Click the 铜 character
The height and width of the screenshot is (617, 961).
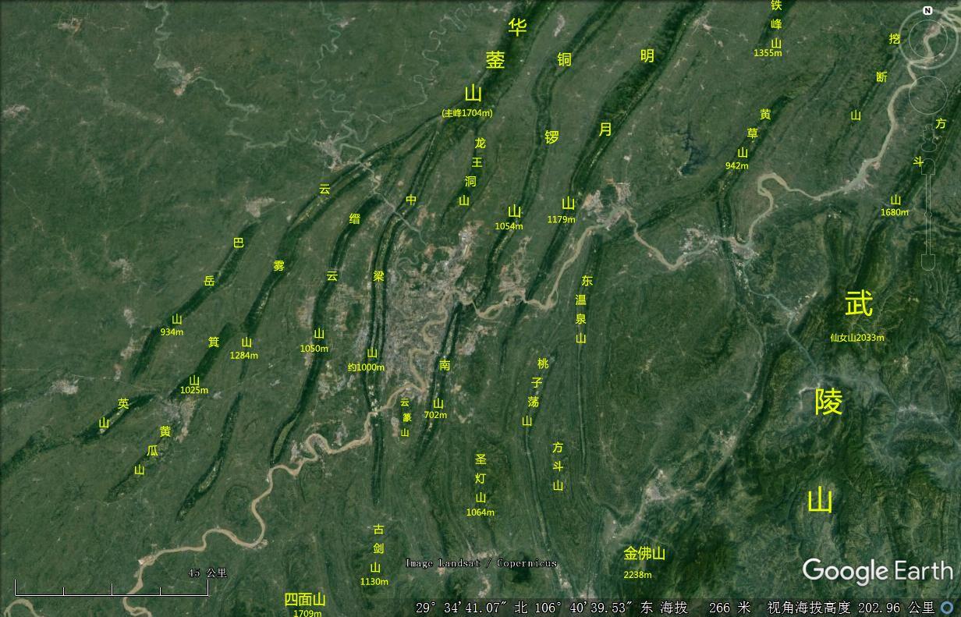(x=565, y=60)
